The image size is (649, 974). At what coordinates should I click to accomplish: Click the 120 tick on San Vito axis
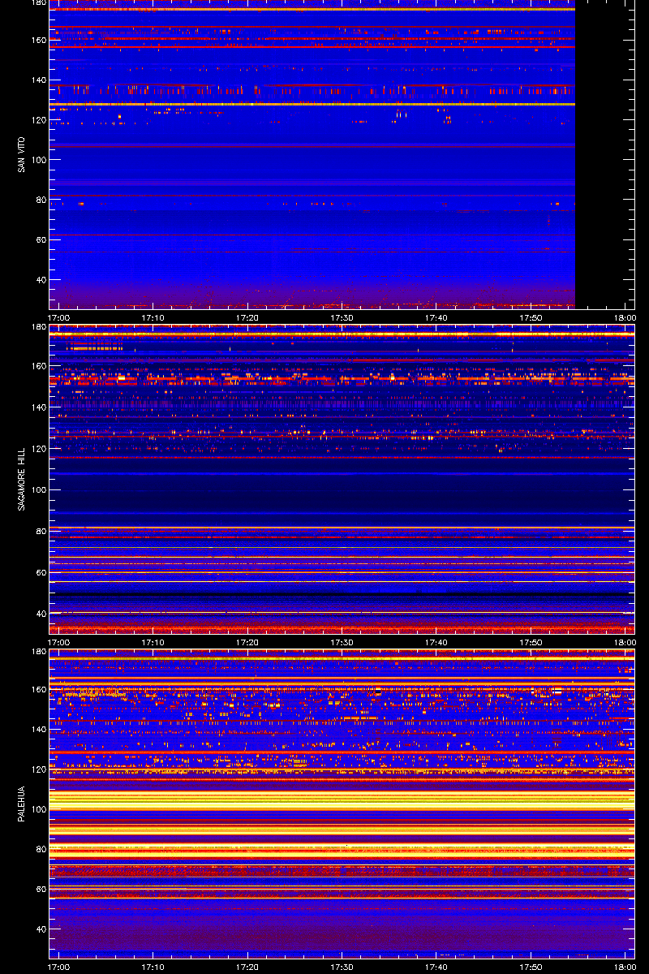click(x=38, y=120)
